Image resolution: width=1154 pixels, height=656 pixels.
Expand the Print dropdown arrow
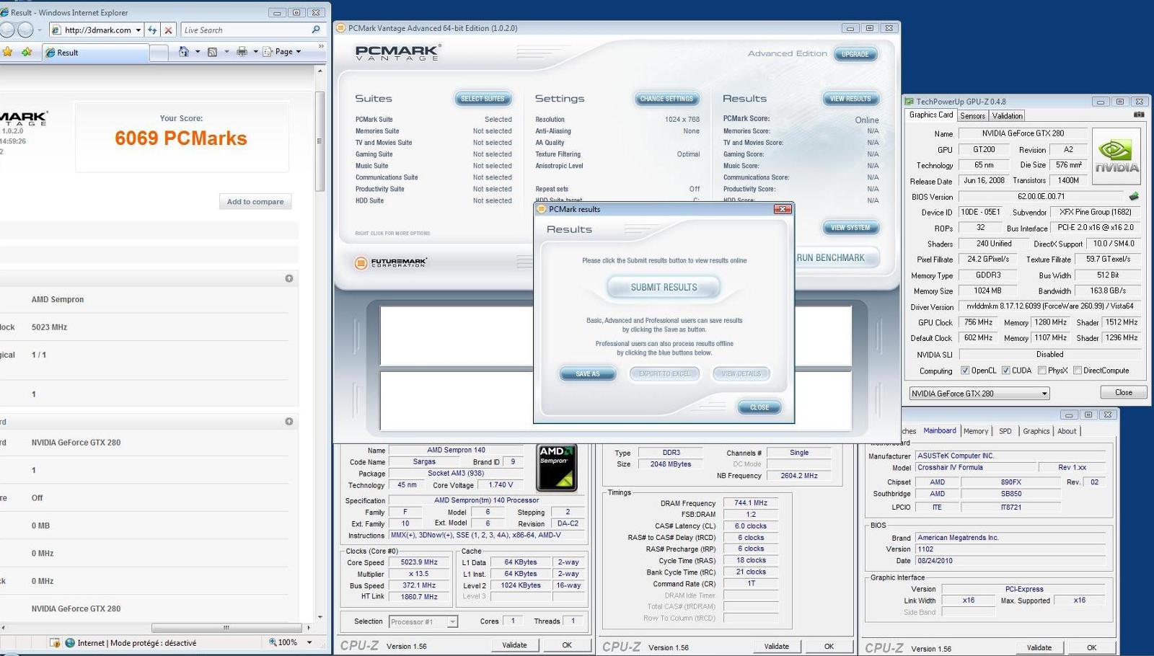pyautogui.click(x=255, y=52)
